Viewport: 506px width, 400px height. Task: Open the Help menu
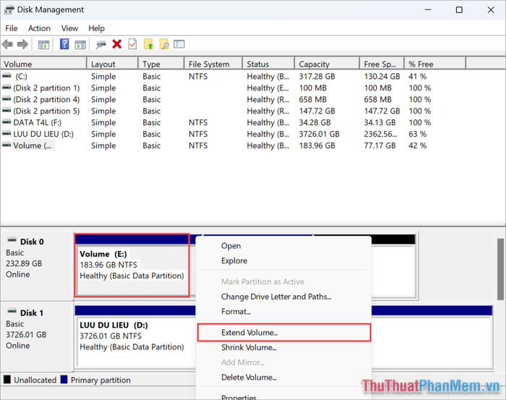point(96,28)
